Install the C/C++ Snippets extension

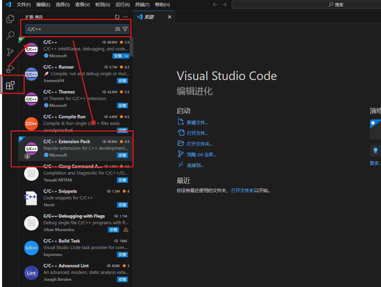point(122,205)
